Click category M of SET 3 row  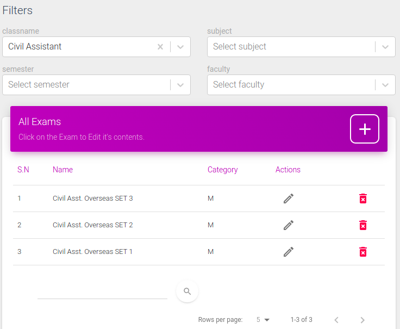(x=210, y=198)
